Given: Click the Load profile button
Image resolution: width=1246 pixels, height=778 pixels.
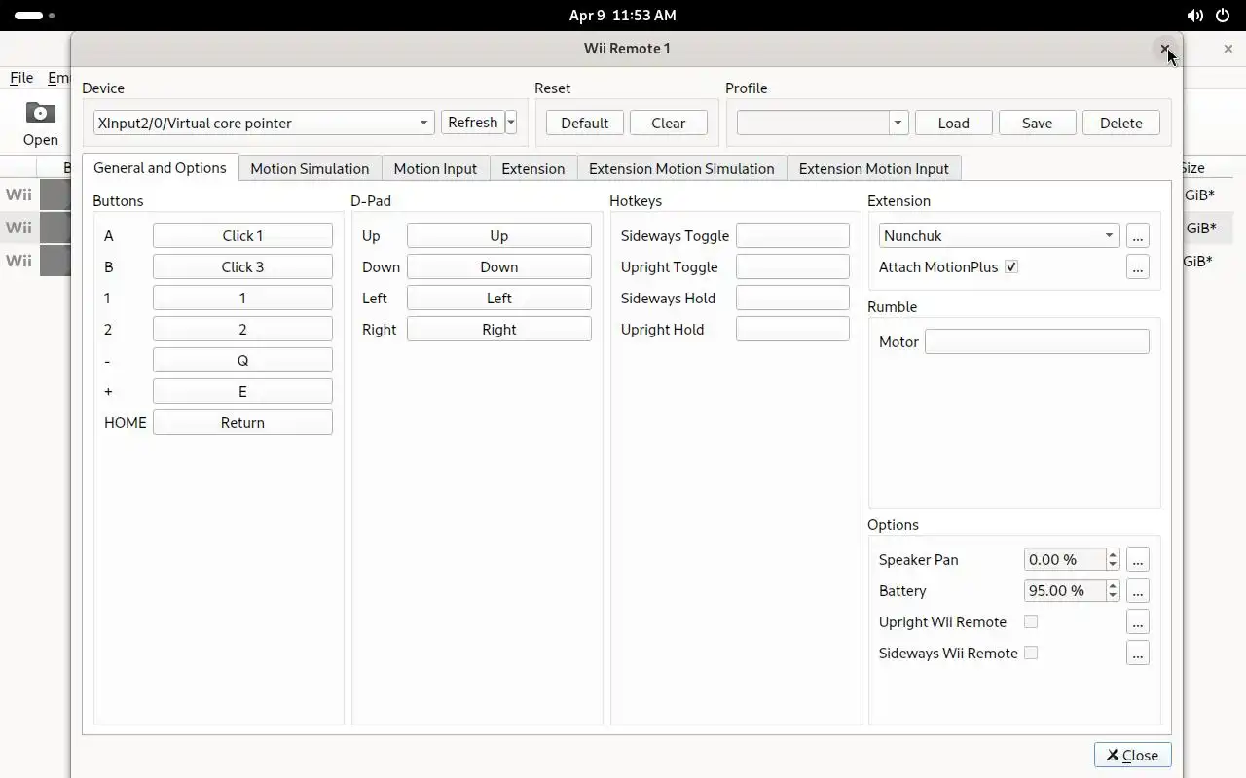Looking at the screenshot, I should 953,123.
